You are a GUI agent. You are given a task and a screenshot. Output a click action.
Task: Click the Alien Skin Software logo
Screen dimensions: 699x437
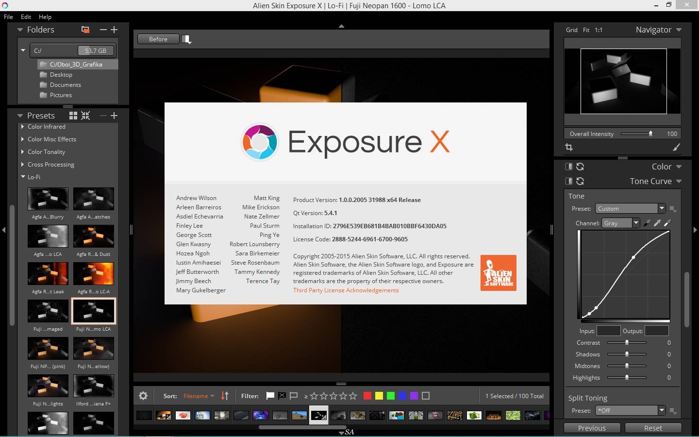click(499, 273)
